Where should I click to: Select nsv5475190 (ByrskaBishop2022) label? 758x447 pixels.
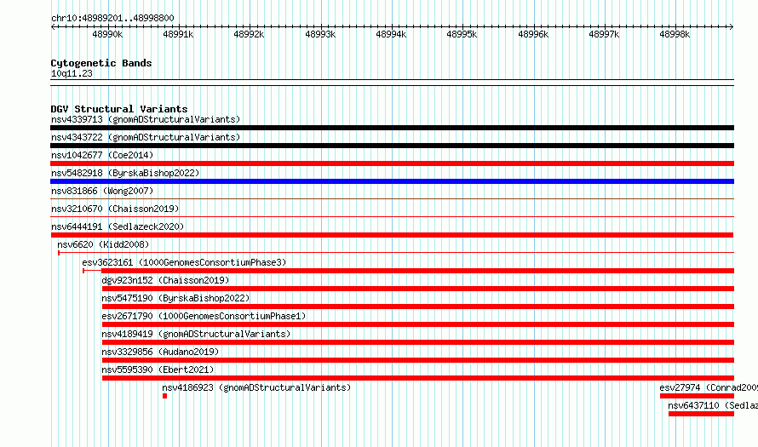[175, 298]
